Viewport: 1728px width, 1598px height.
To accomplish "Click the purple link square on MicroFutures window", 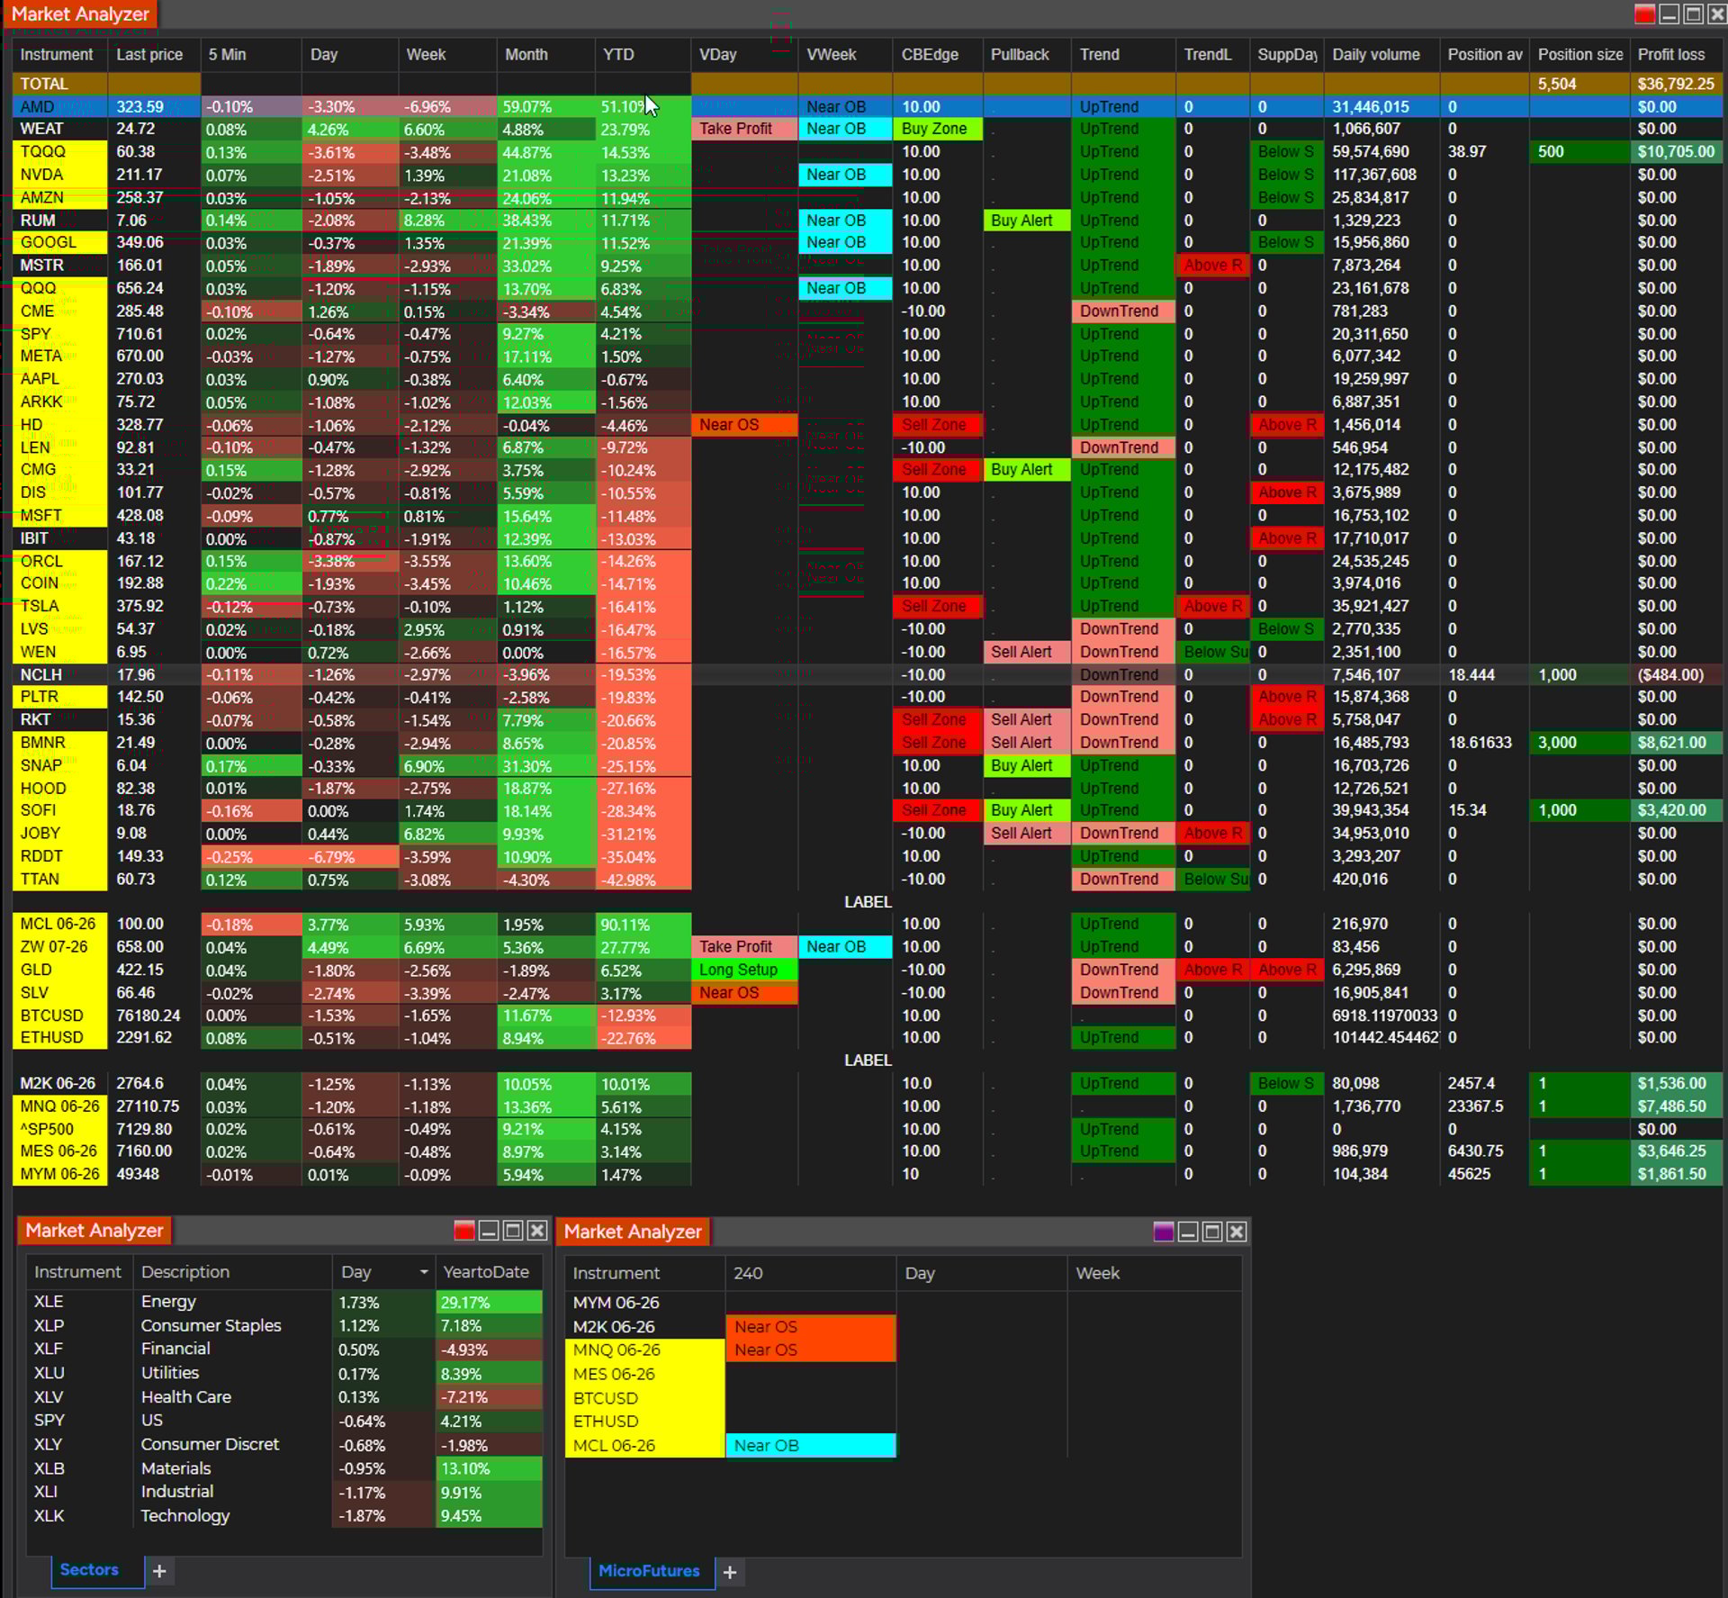I will pyautogui.click(x=1163, y=1232).
